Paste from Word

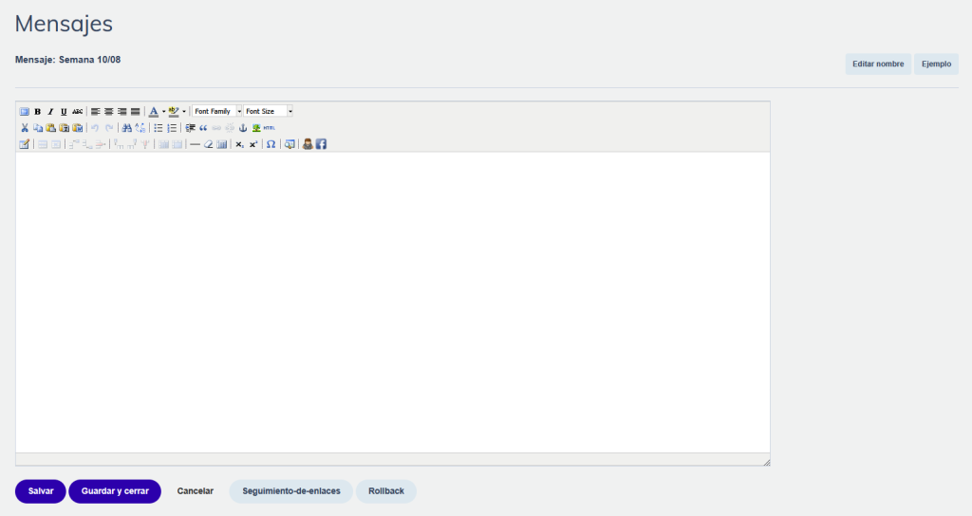pyautogui.click(x=78, y=128)
